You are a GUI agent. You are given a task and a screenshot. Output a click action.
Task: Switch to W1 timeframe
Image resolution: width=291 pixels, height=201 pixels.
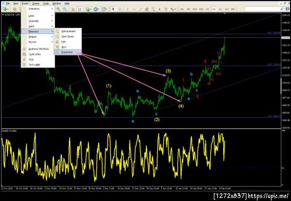point(227,9)
